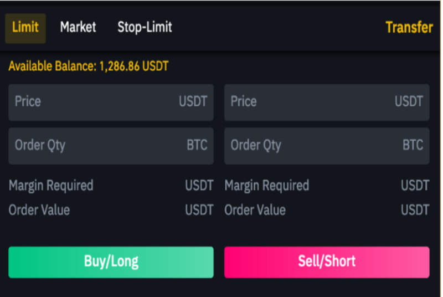Open the Transfer link
This screenshot has width=443, height=297.
coord(409,27)
